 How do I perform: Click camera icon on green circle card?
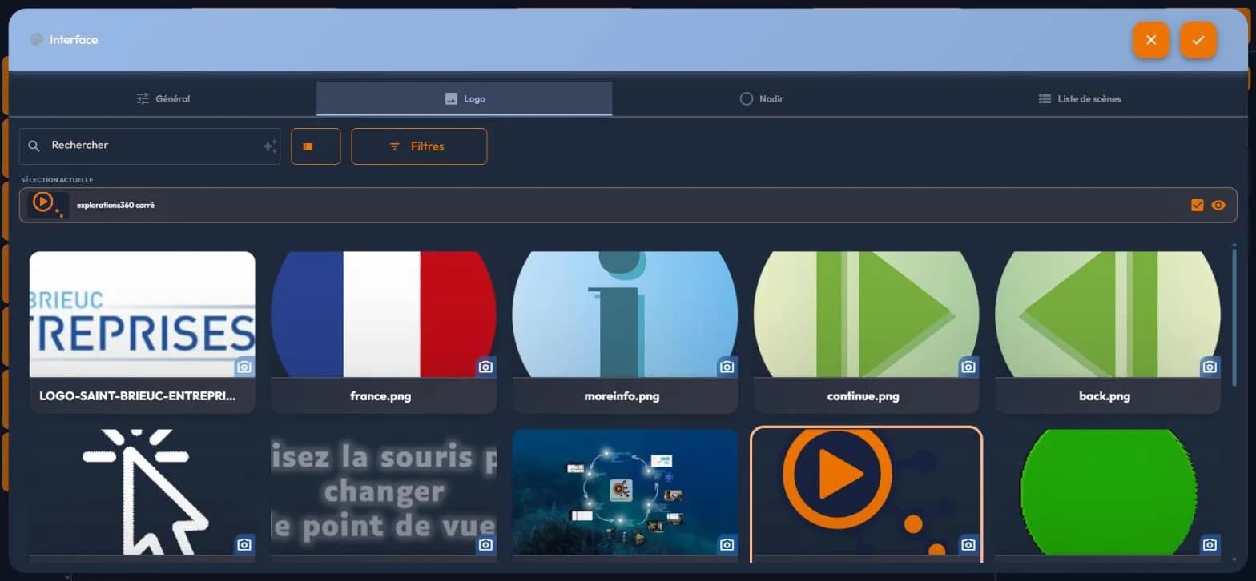pyautogui.click(x=1210, y=544)
